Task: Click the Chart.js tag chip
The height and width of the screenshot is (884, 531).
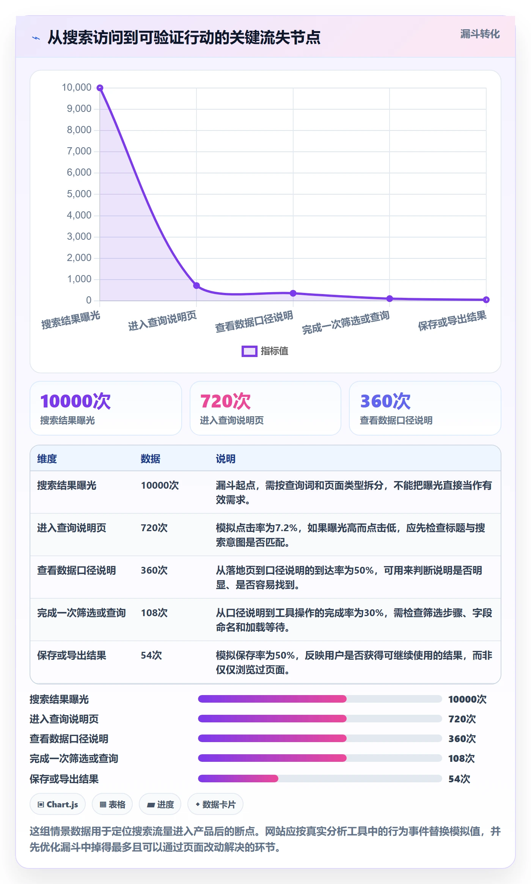Action: point(58,804)
